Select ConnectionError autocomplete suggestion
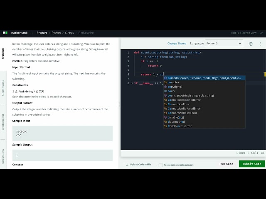Image resolution: width=266 pixels, height=199 pixels. click(204, 104)
